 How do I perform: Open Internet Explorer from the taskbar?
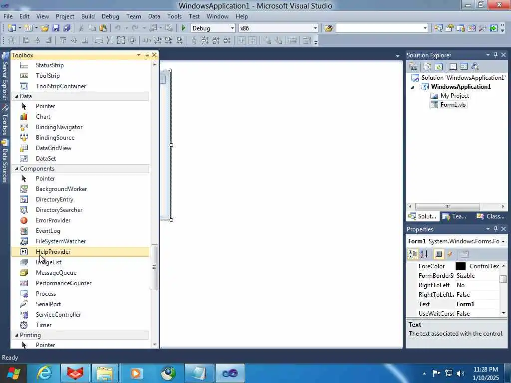click(x=44, y=373)
